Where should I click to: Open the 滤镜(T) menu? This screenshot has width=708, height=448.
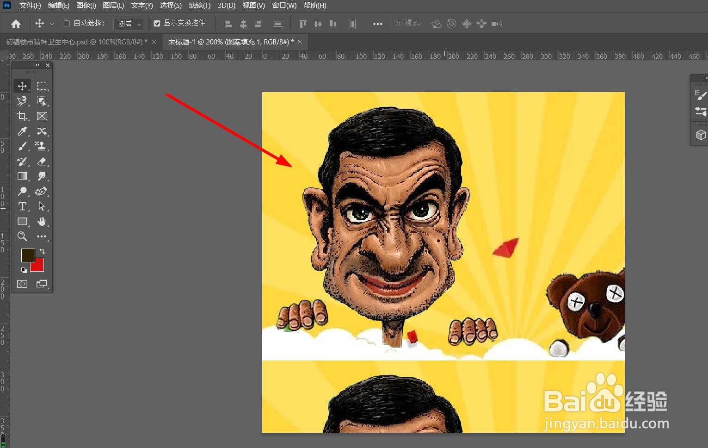[200, 6]
